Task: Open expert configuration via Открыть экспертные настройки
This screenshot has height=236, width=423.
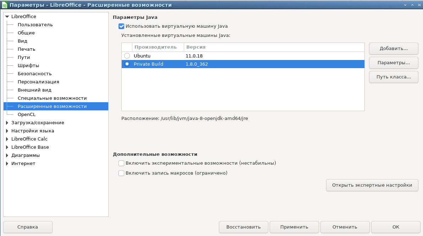Action: [x=372, y=185]
